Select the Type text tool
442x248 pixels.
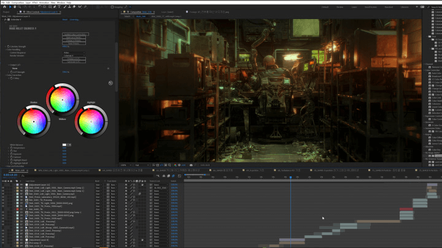coord(60,7)
